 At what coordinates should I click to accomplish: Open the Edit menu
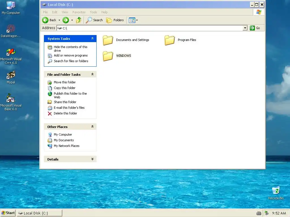tap(55, 12)
